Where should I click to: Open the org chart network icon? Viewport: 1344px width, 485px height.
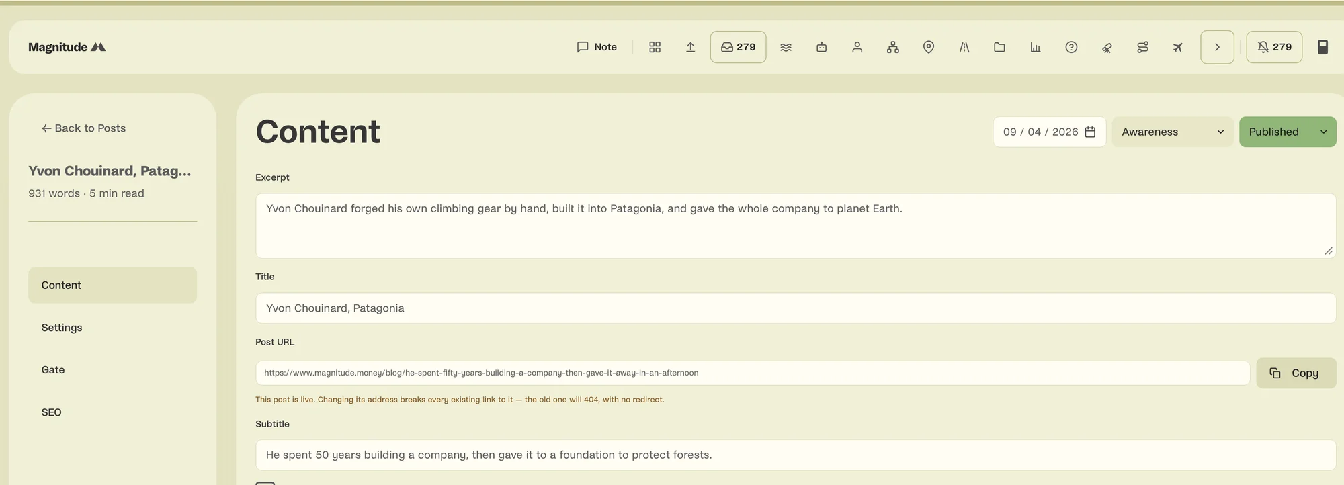click(x=892, y=47)
